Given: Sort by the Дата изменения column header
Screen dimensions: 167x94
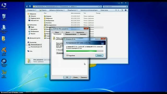Looking at the screenshot, I should [76, 13].
